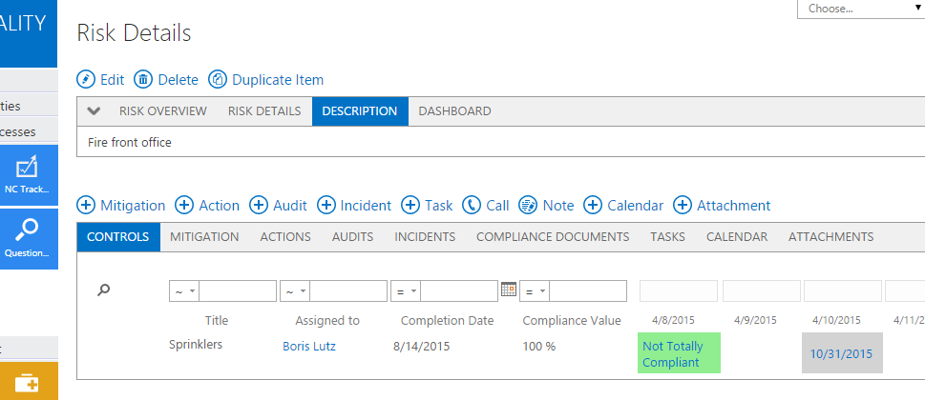Click the notepad icon beside Note
This screenshot has height=400, width=925.
click(x=528, y=205)
